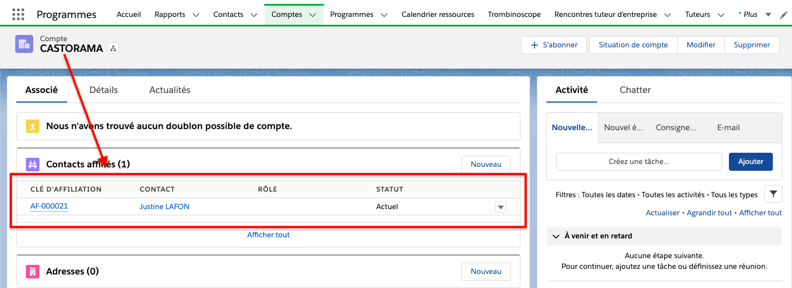This screenshot has height=288, width=792.
Task: Expand the Rapports navigation chevron
Action: 196,15
